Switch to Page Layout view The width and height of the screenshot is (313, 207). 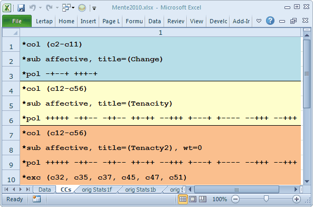coord(193,199)
